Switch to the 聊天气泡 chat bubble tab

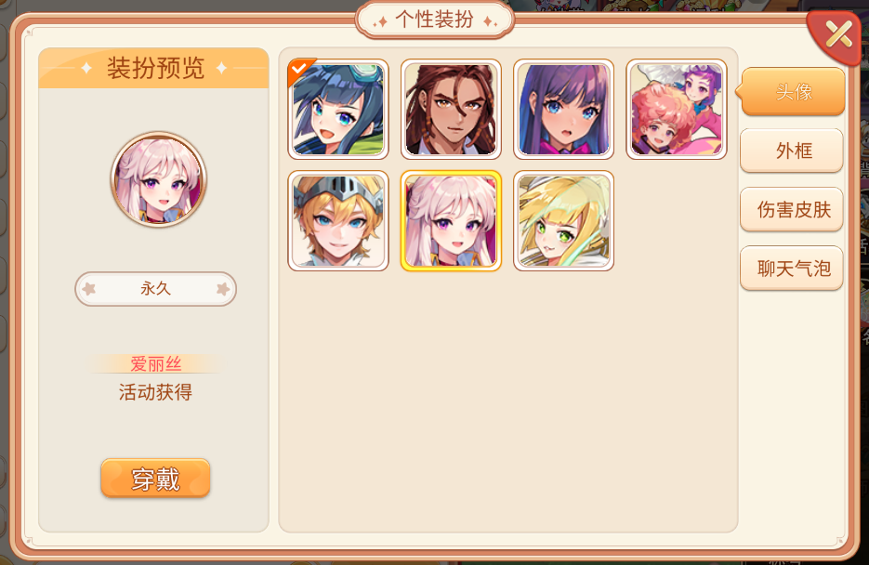792,269
